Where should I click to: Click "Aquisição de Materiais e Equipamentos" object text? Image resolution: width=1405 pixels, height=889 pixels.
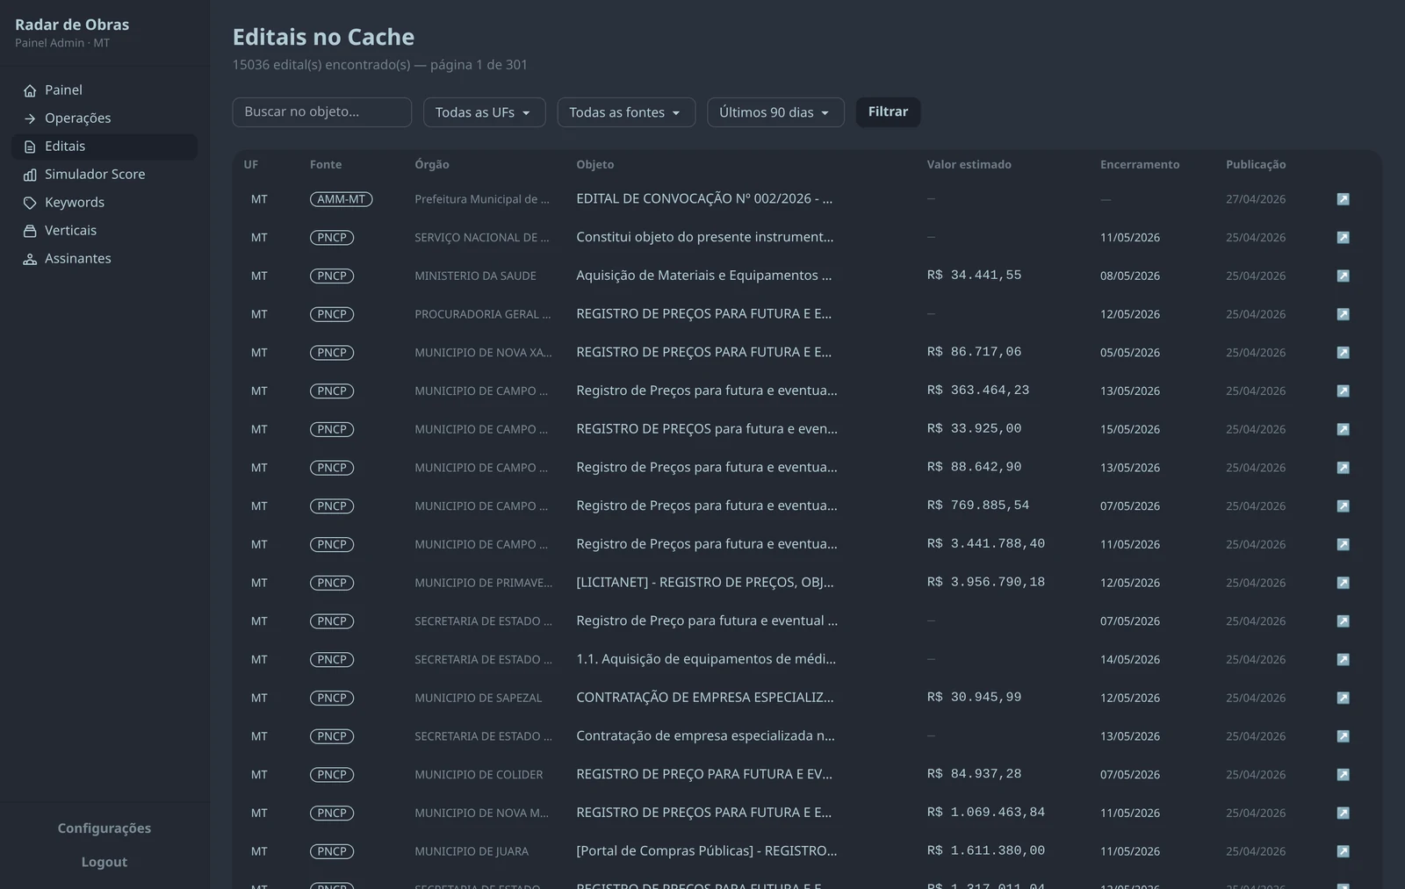[x=704, y=276]
